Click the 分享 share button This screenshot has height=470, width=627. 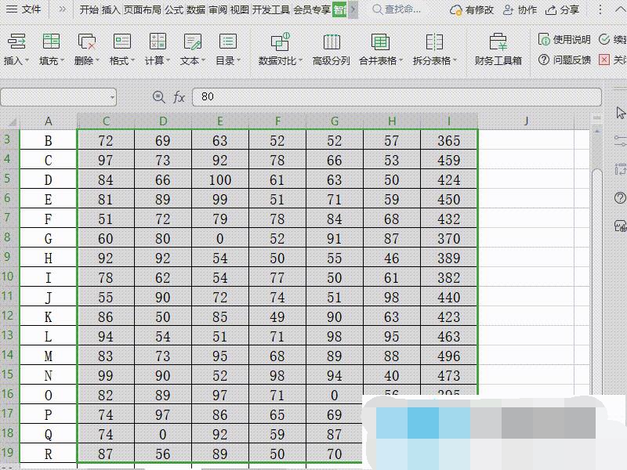coord(563,9)
